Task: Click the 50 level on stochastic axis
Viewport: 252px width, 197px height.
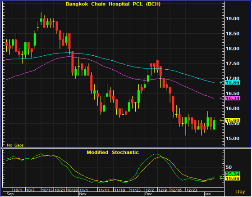Action: [229, 167]
